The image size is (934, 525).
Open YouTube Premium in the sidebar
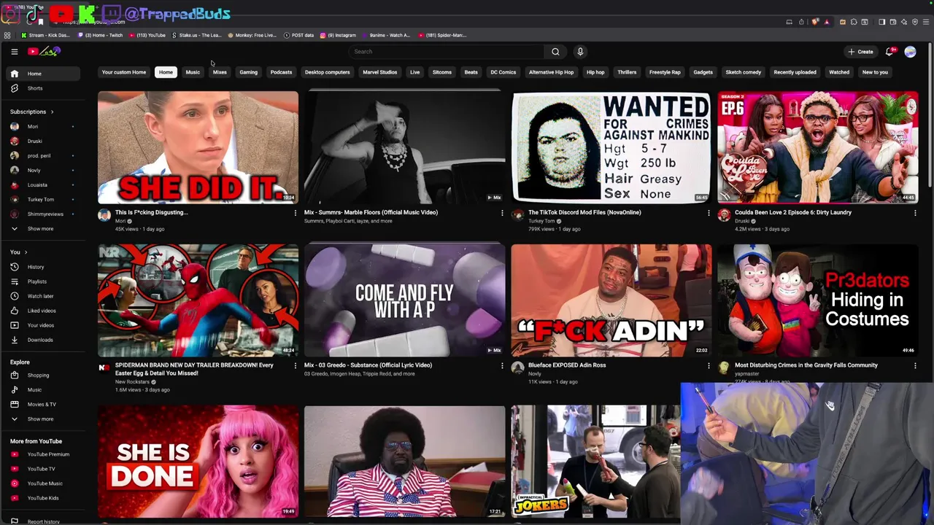[44, 454]
